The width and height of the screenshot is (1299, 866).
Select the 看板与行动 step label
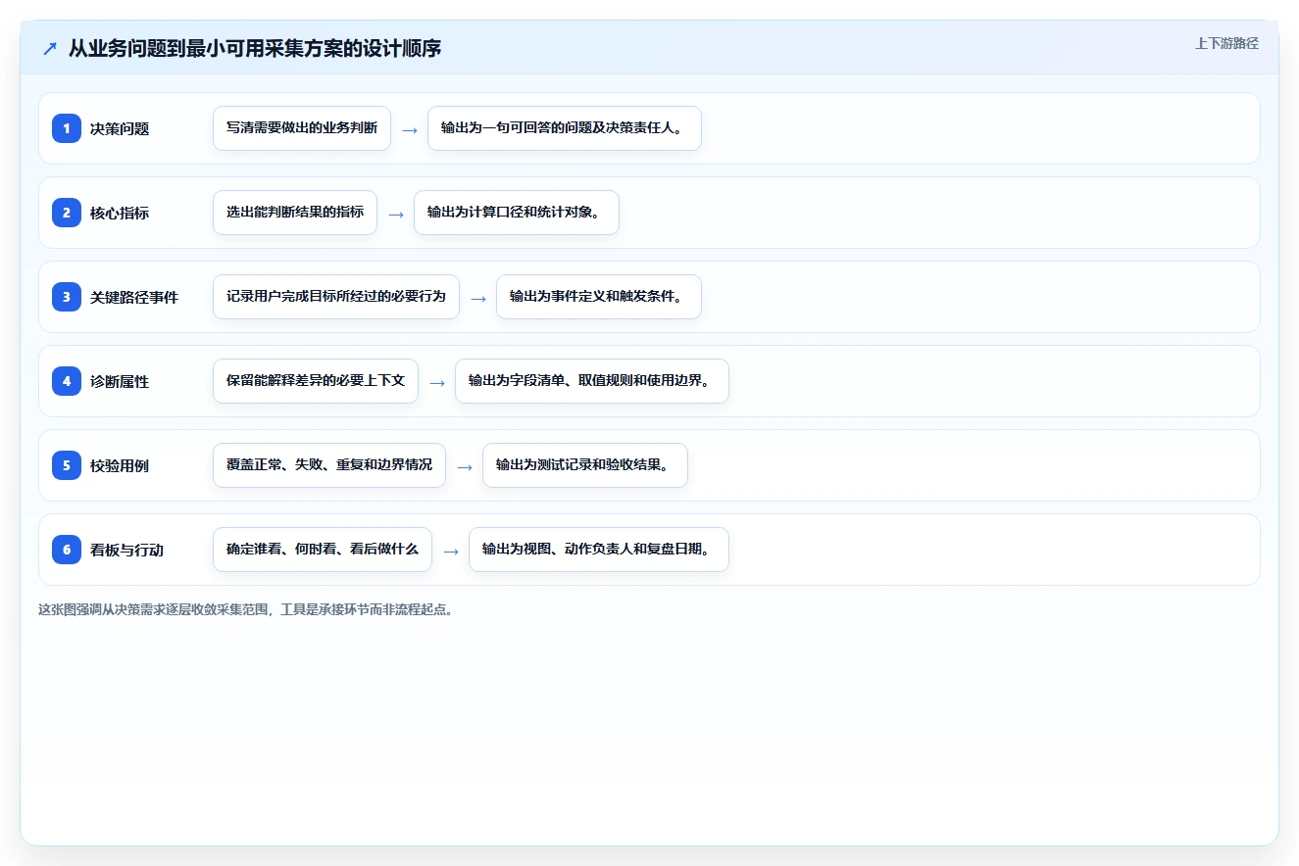pyautogui.click(x=126, y=550)
